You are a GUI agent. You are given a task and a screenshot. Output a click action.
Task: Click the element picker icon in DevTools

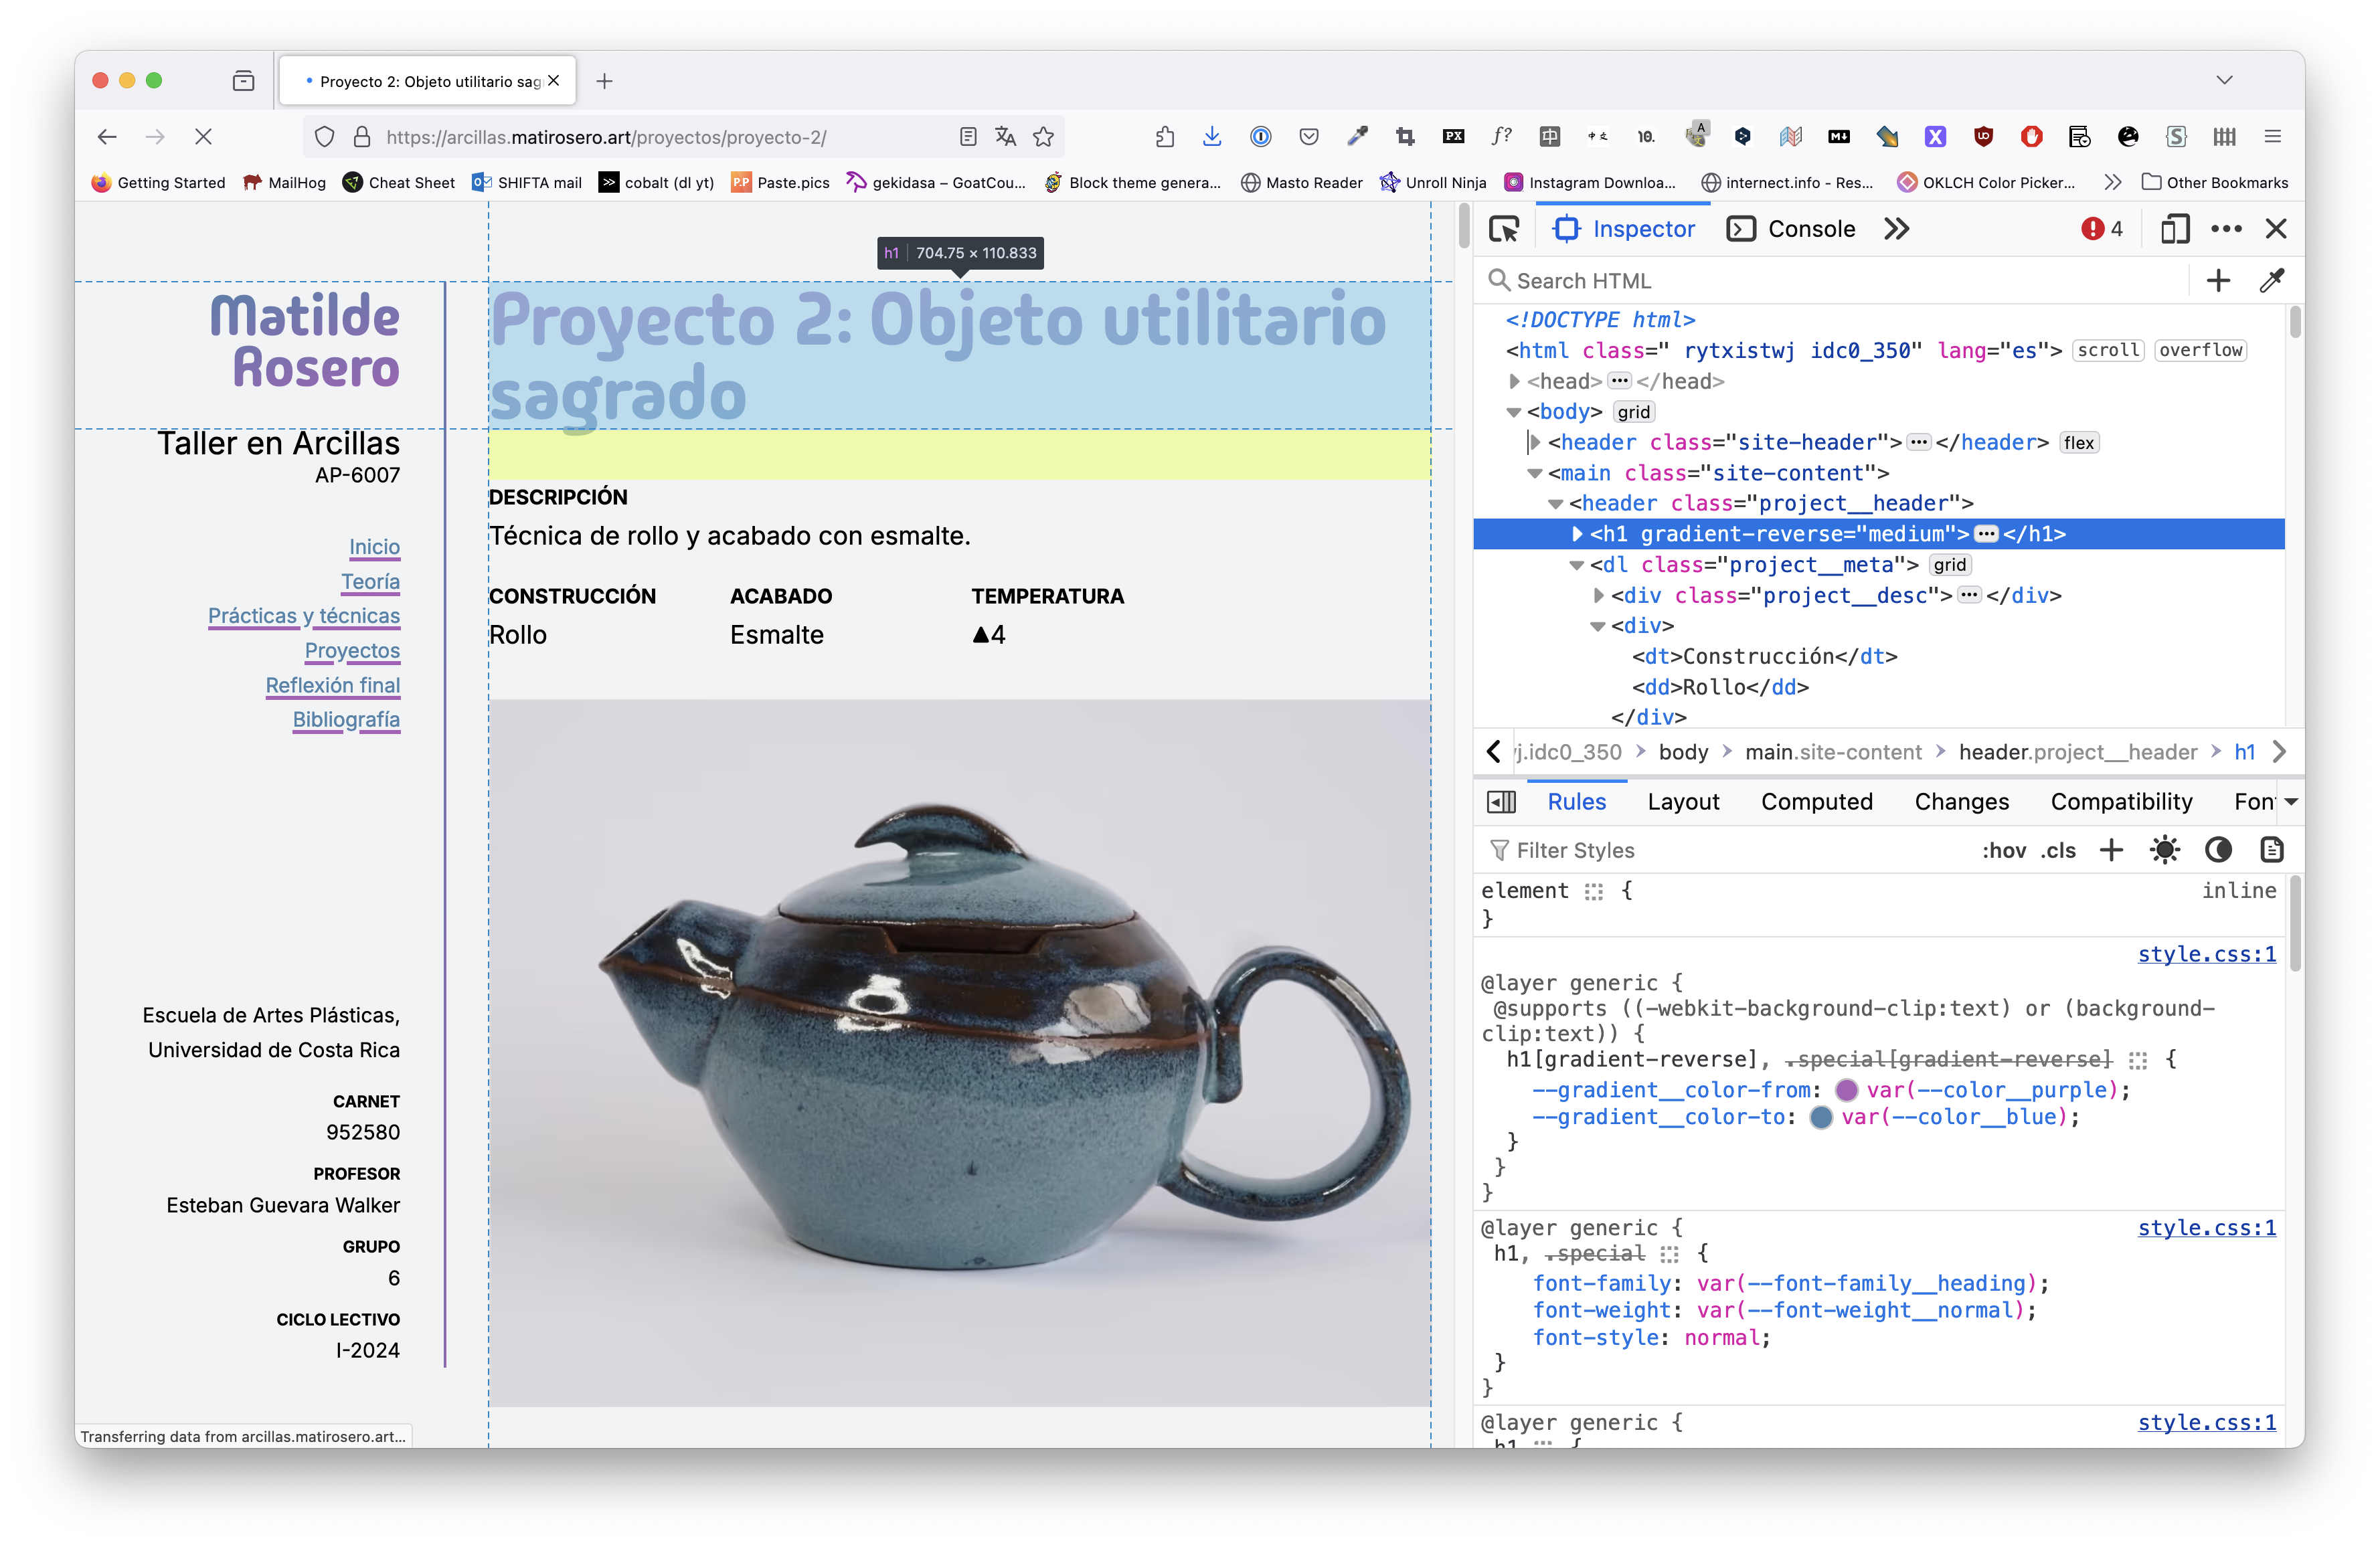pyautogui.click(x=1503, y=229)
